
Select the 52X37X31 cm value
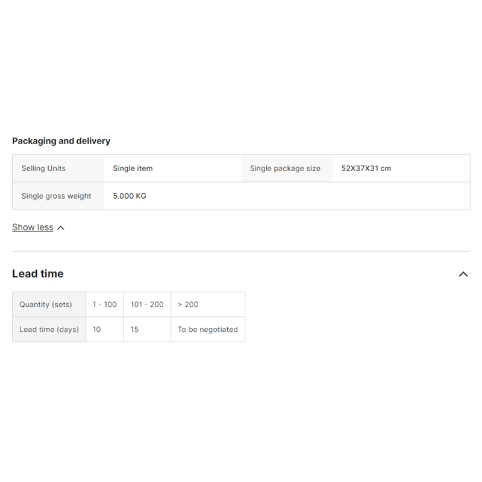(x=366, y=168)
